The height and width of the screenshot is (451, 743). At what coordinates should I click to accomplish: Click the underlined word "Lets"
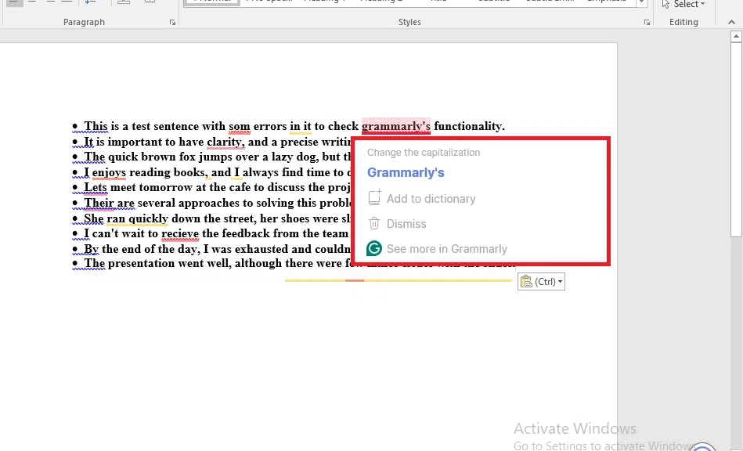point(96,188)
